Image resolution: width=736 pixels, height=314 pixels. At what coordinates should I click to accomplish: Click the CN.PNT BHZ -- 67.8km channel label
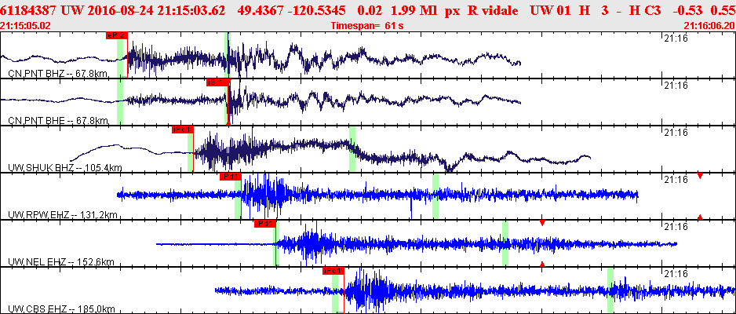tap(59, 74)
